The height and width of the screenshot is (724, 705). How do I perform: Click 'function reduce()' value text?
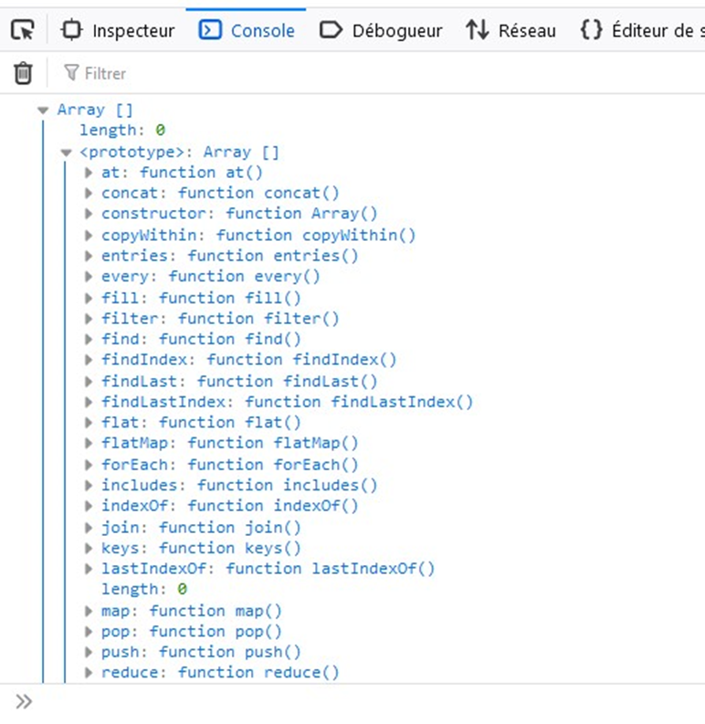[258, 673]
